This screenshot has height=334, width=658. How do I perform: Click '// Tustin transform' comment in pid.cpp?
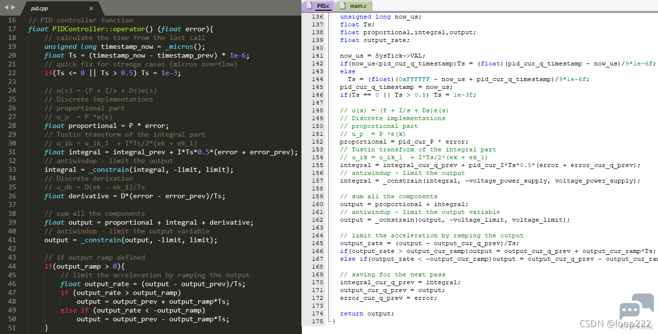click(125, 134)
